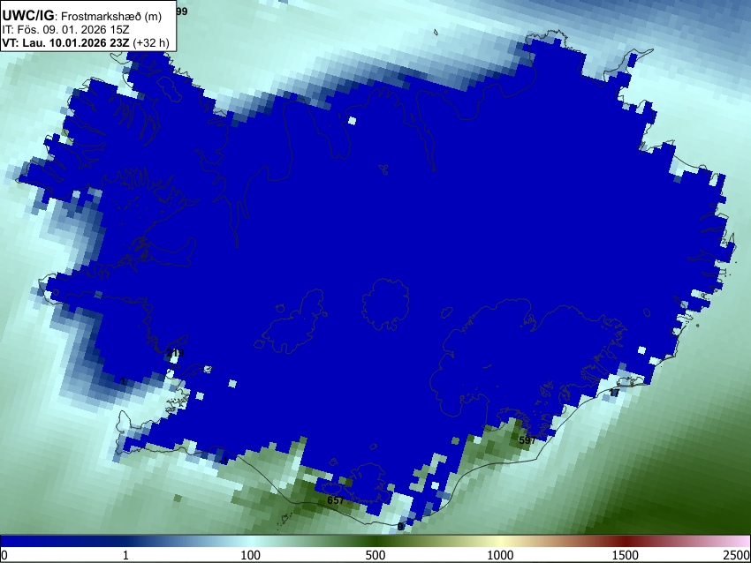Screen dimensions: 751x563
Task: Click the '500' legend tick label
Action: 375,555
